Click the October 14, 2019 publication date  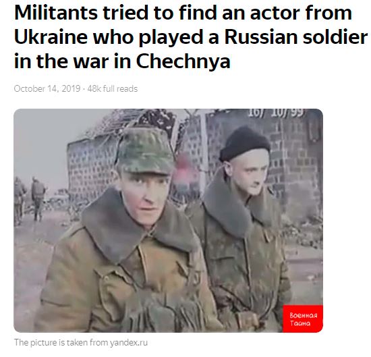47,89
